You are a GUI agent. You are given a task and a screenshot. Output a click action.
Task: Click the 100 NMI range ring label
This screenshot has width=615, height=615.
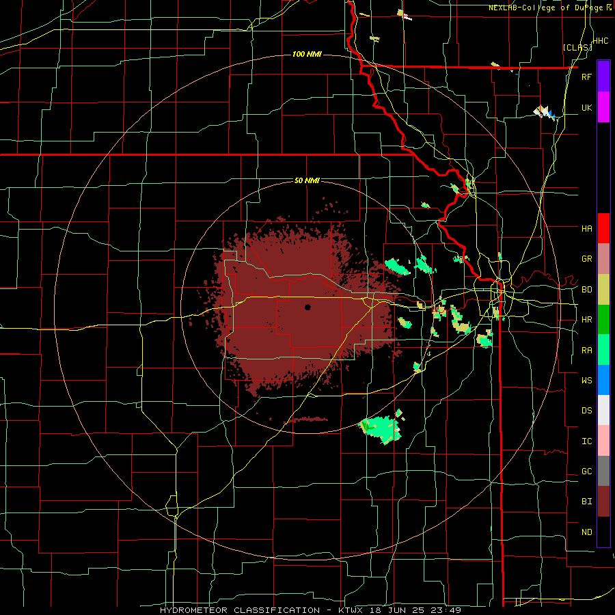(x=307, y=54)
